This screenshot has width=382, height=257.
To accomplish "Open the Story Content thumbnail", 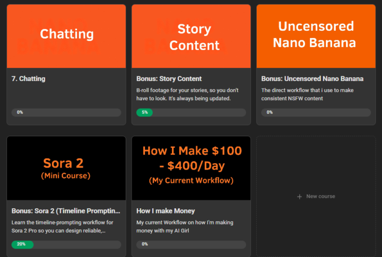I will tap(191, 36).
